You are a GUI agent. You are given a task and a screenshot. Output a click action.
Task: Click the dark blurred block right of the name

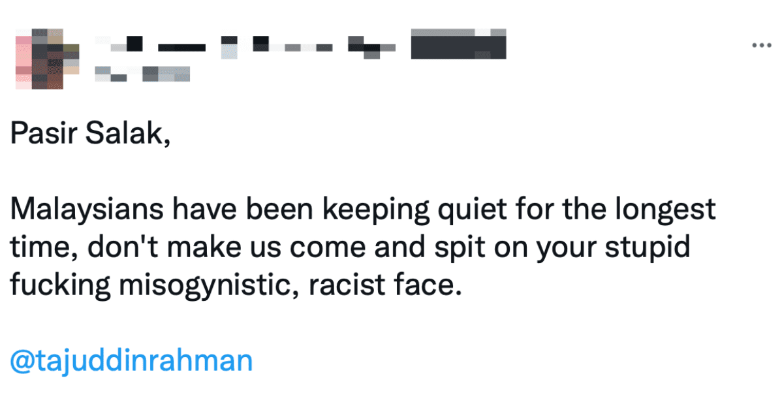[x=458, y=44]
